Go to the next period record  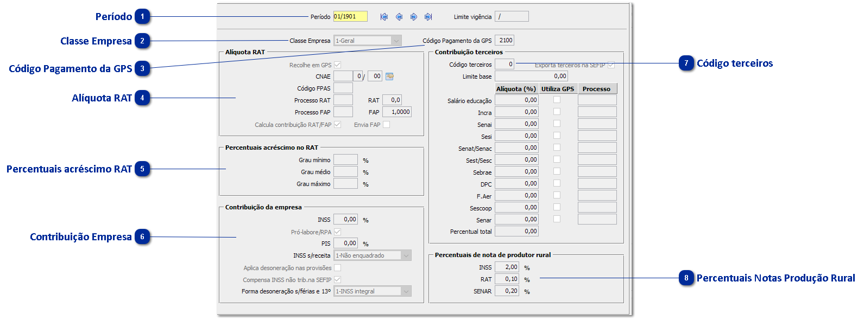tap(414, 17)
